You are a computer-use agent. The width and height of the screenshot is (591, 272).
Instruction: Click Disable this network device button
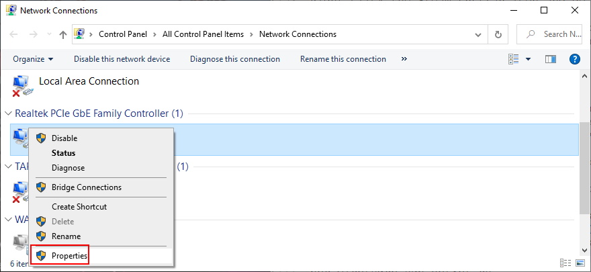122,59
